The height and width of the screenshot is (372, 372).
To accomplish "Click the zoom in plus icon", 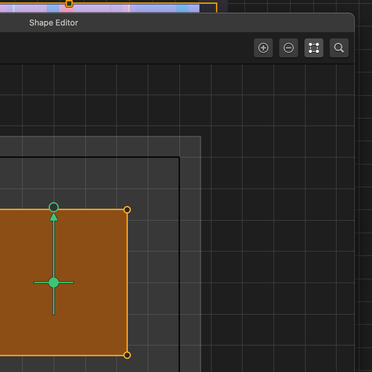I will click(x=263, y=48).
